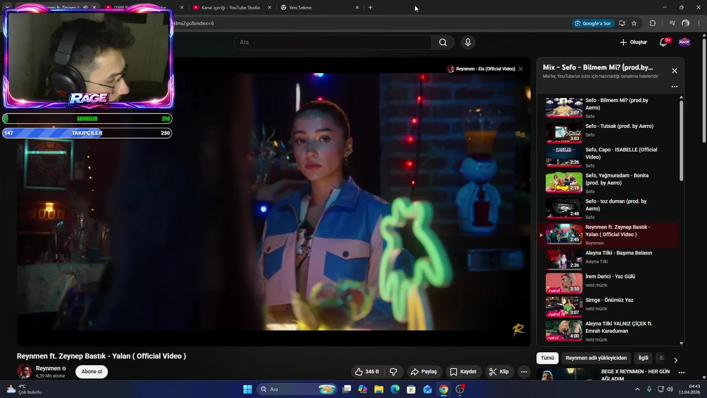707x398 pixels.
Task: Subscribe via Abone ol button
Action: tap(92, 371)
